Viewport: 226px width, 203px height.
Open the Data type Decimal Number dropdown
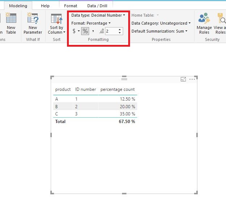(x=98, y=15)
